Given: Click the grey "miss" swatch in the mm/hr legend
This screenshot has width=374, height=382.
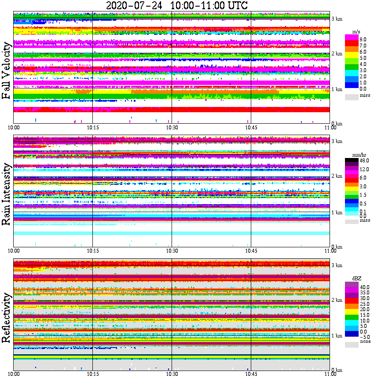Looking at the screenshot, I should click(352, 221).
